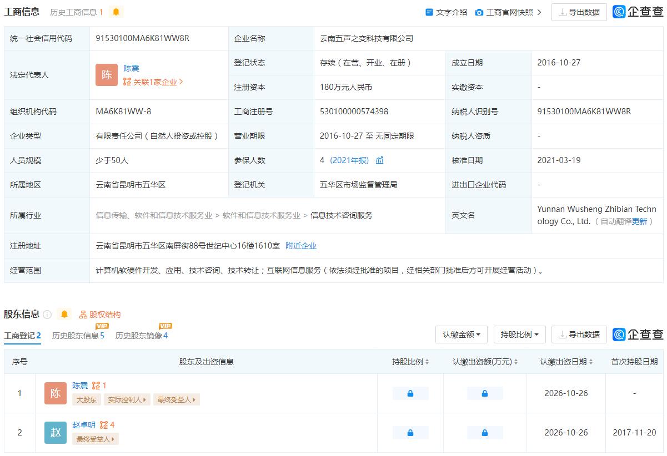The height and width of the screenshot is (456, 667).
Task: Click the 工商官网快照 camera icon
Action: tap(479, 12)
